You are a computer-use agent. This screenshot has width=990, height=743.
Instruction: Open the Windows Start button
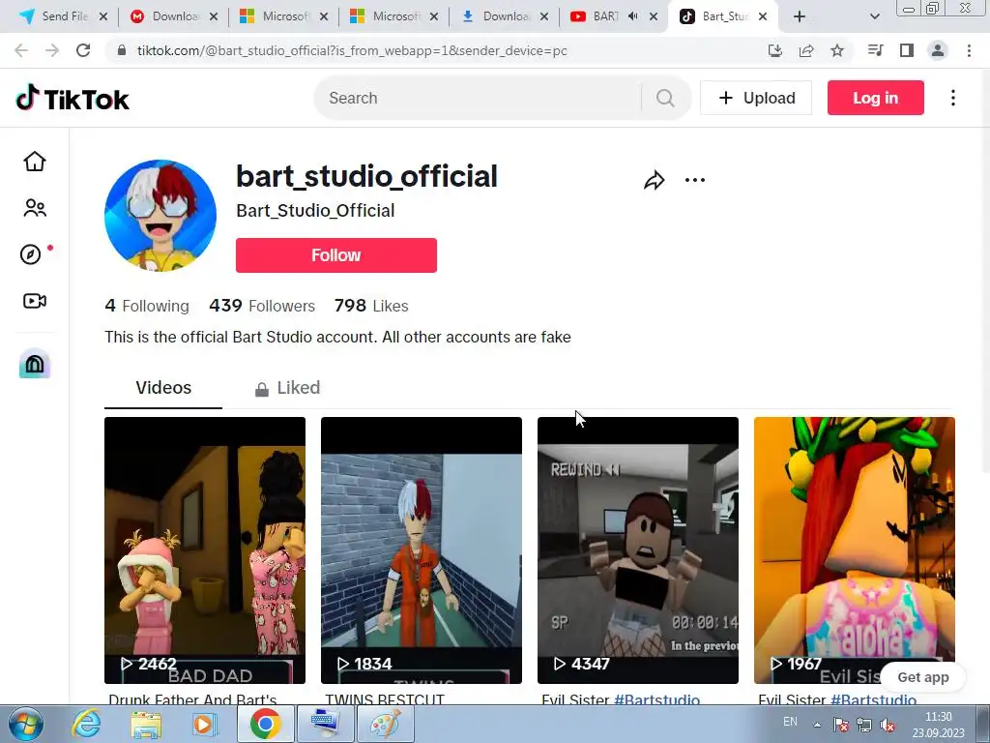click(x=26, y=724)
